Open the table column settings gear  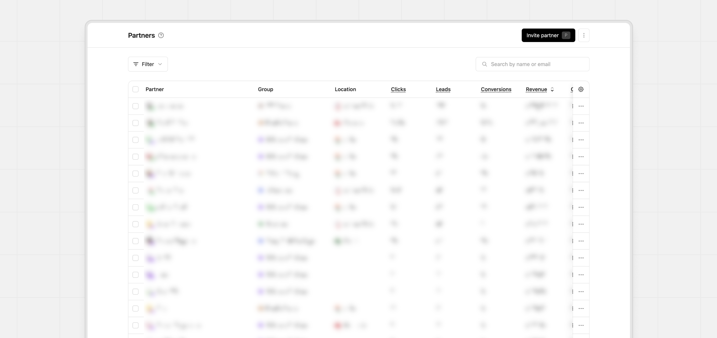pos(581,89)
